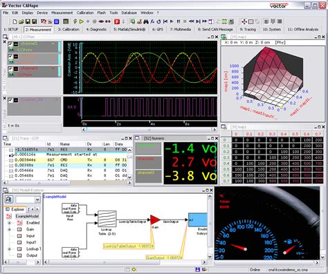Image resolution: width=328 pixels, height=274 pixels.
Task: Click the green table rows icon in toolbar
Action: pos(224,21)
